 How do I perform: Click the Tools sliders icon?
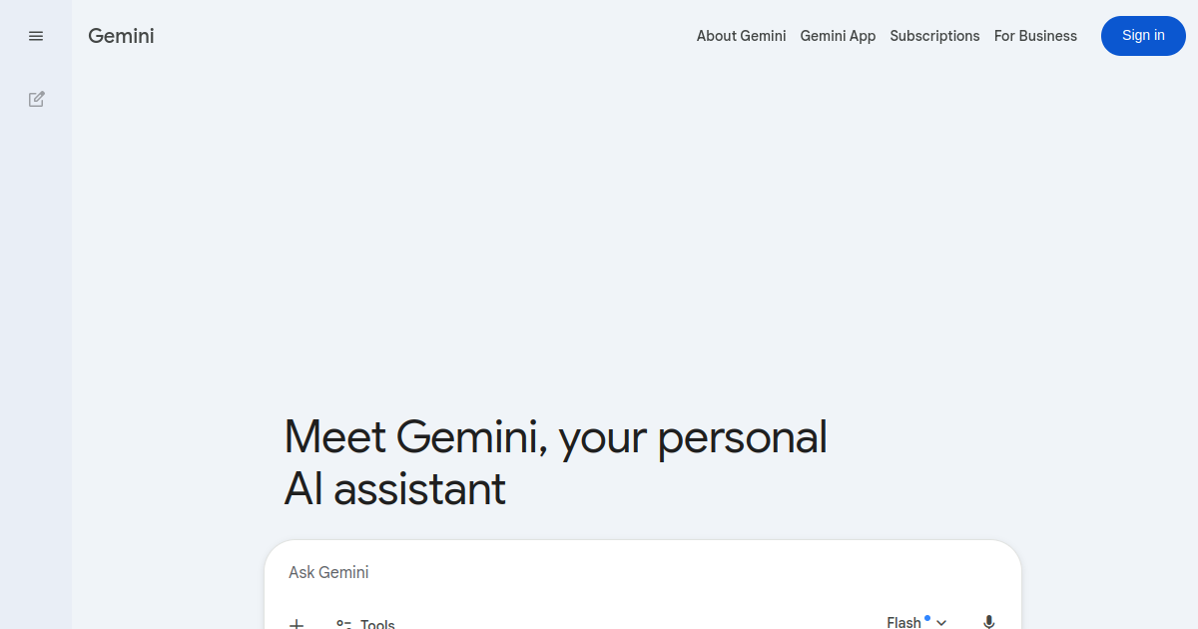pyautogui.click(x=344, y=624)
